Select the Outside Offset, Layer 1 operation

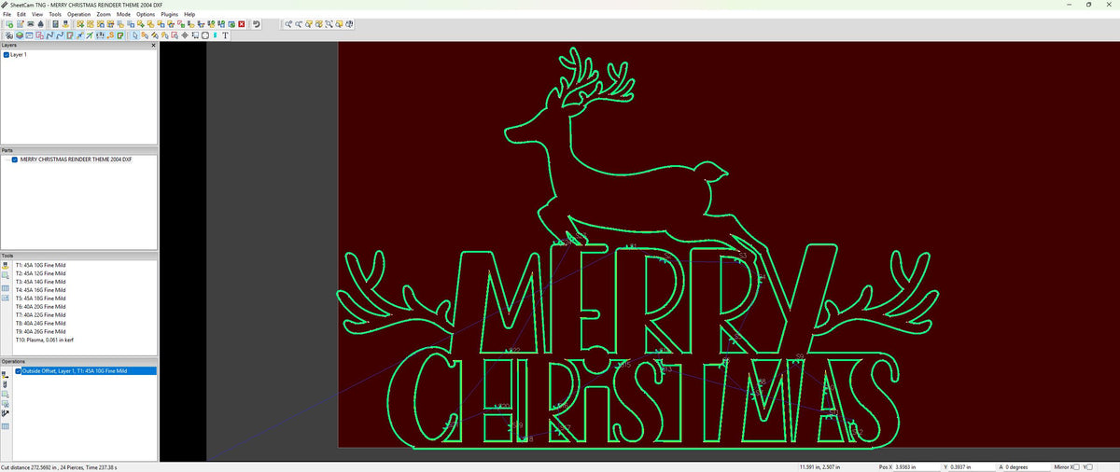pyautogui.click(x=88, y=370)
